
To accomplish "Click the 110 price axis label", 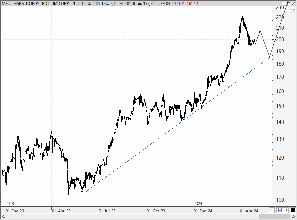I will 280,178.
